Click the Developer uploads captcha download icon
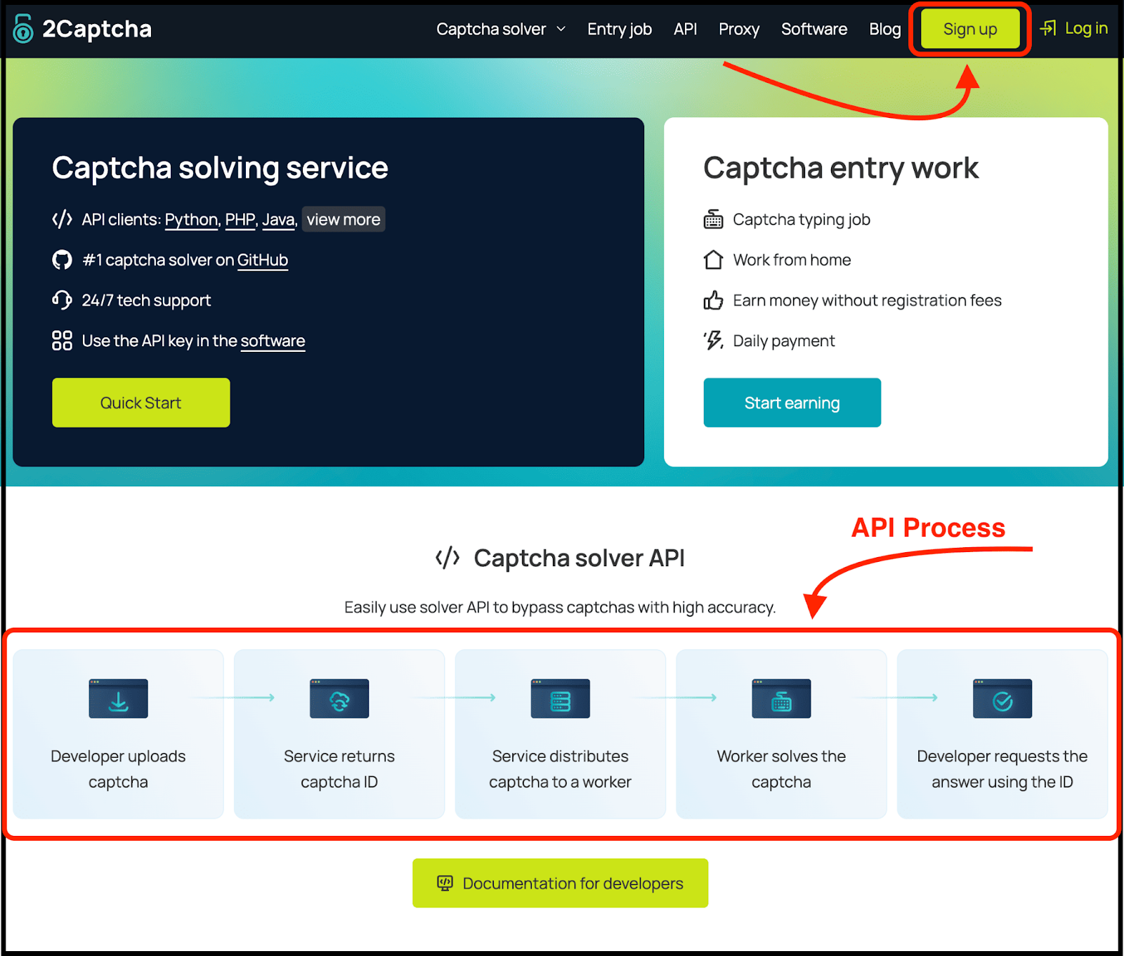 (x=117, y=698)
